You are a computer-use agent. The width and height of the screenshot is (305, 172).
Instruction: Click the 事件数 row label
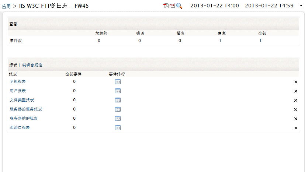16,41
